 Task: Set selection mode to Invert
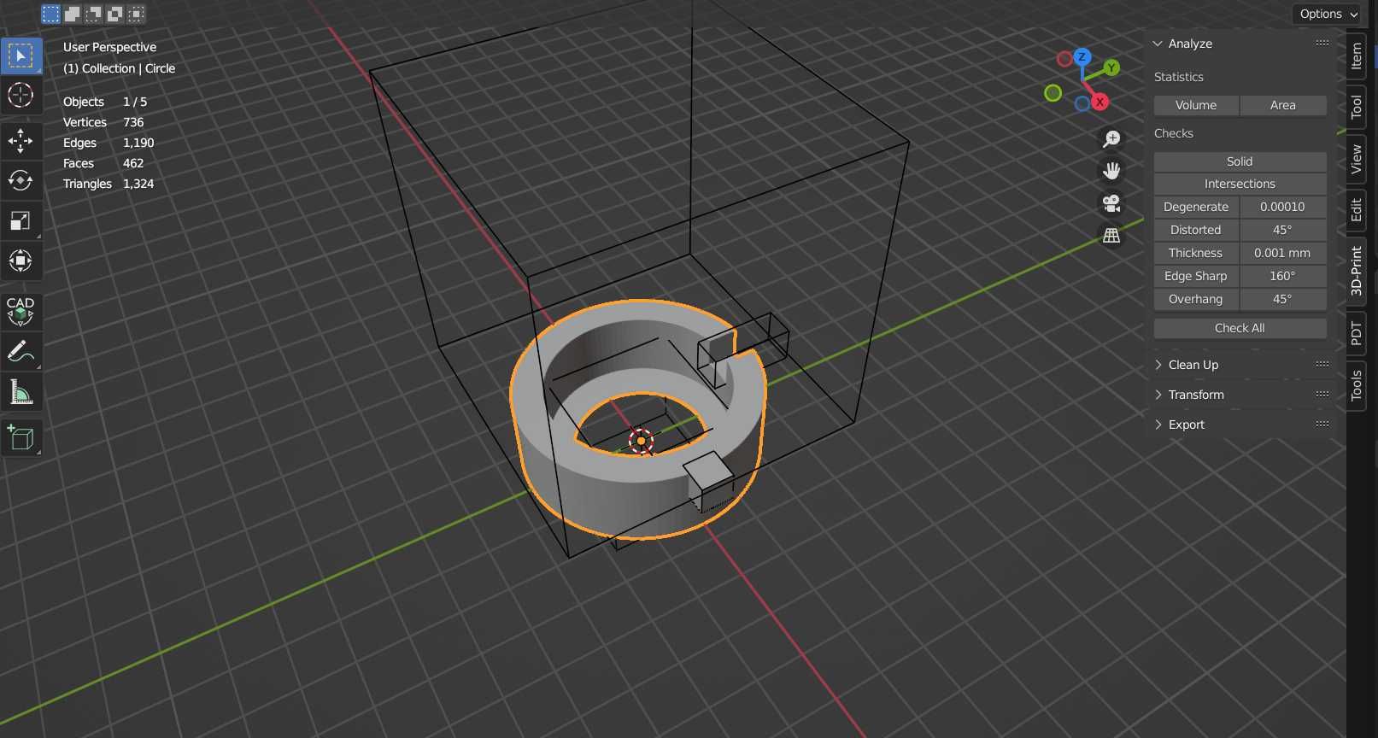tap(115, 14)
